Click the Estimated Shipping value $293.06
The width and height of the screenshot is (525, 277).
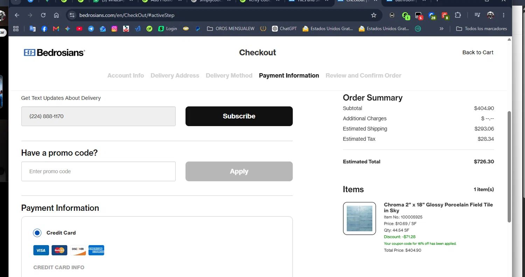(484, 129)
